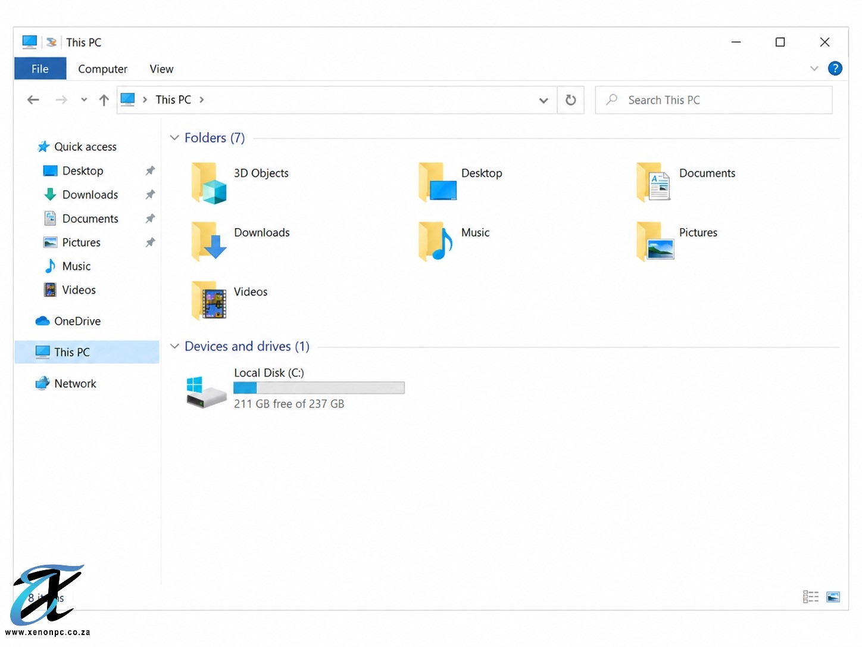Click the Search This PC field
This screenshot has height=647, width=862.
pyautogui.click(x=714, y=100)
